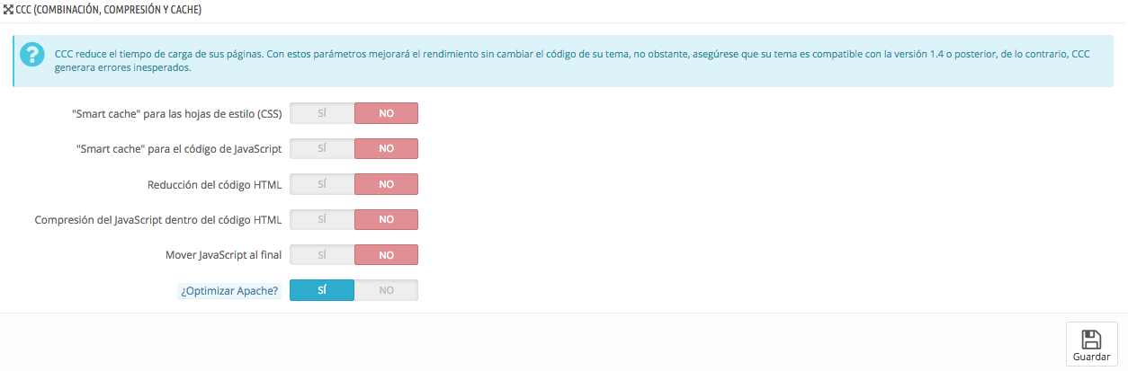Enable SÍ for Smart cache JavaScript code
The height and width of the screenshot is (371, 1128).
point(322,148)
